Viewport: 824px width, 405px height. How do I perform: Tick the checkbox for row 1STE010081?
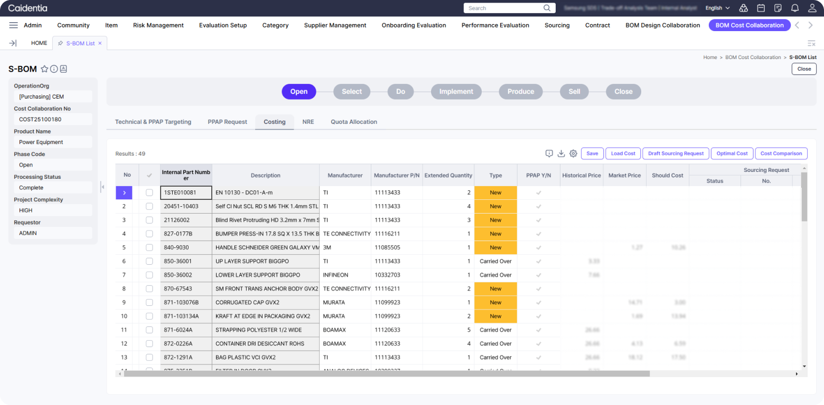149,192
